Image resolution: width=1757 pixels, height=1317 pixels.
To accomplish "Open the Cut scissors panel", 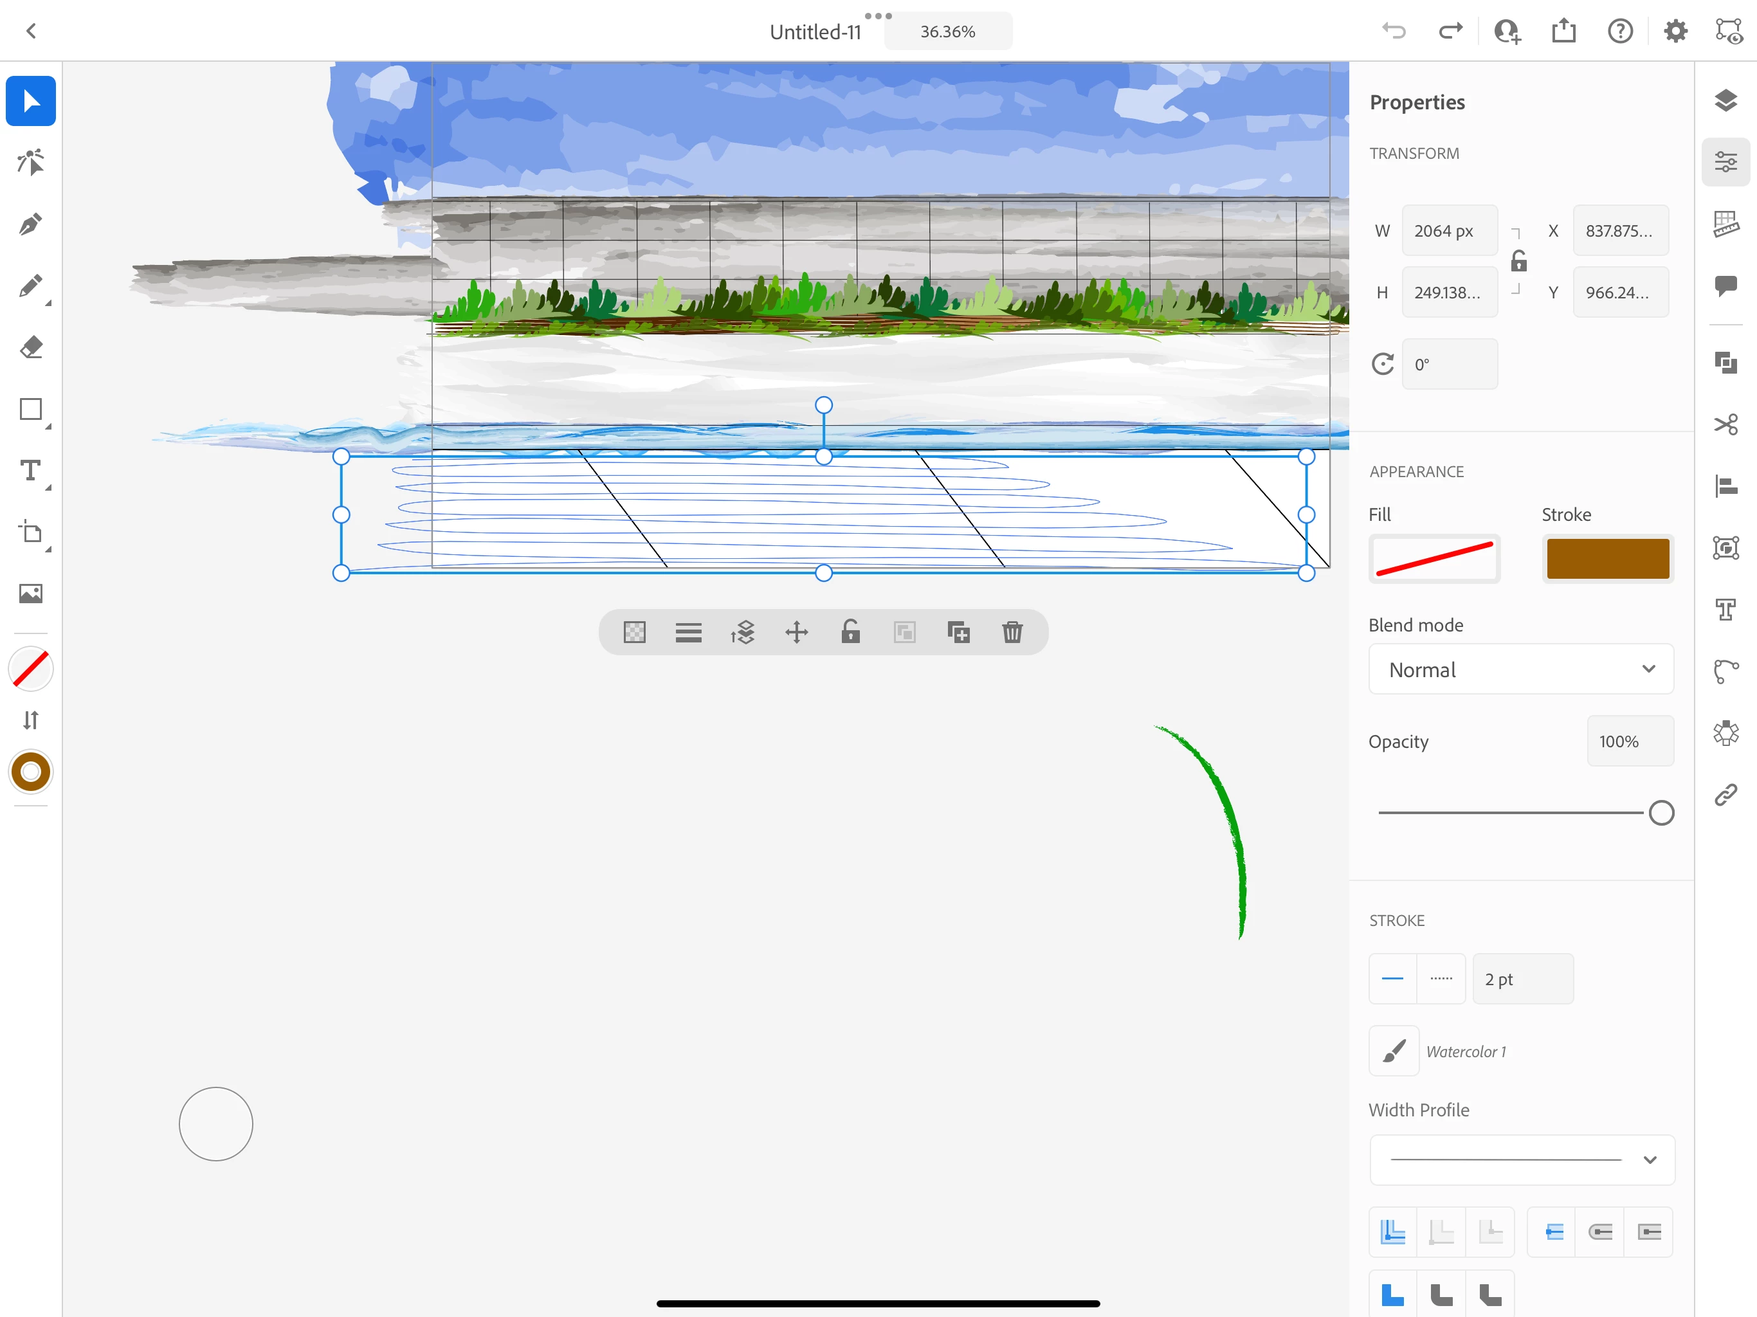I will coord(1725,424).
